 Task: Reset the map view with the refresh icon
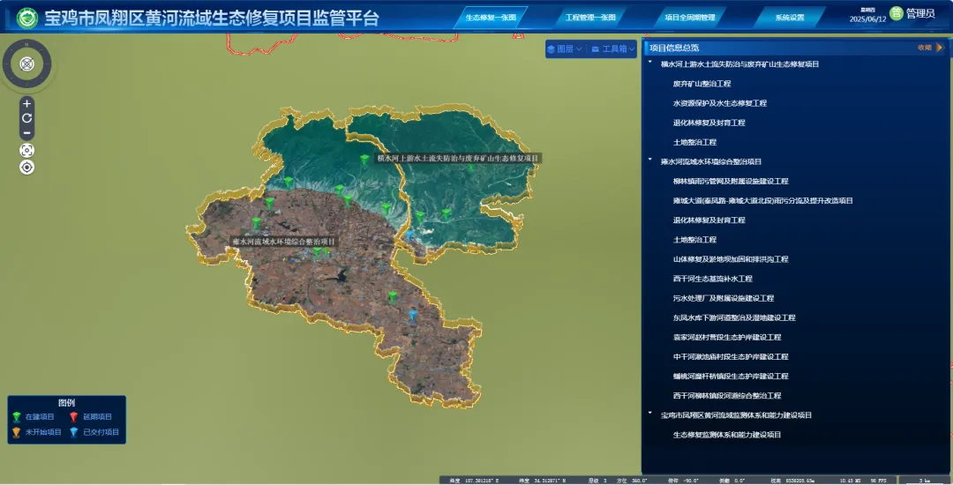[27, 118]
